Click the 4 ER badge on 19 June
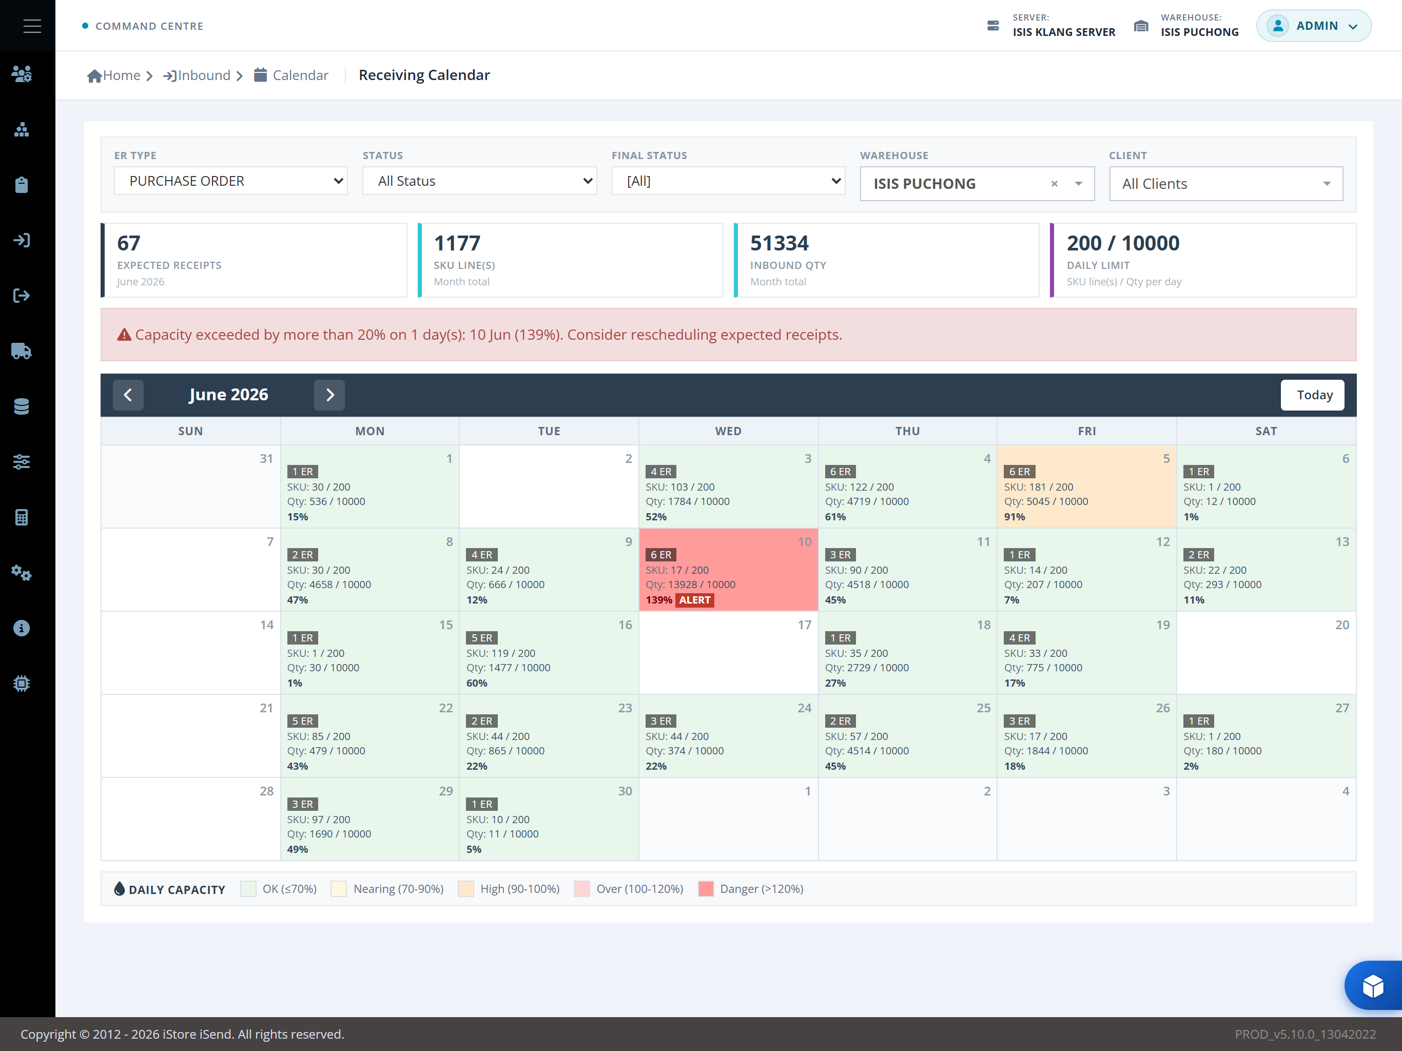1402x1051 pixels. tap(1020, 638)
